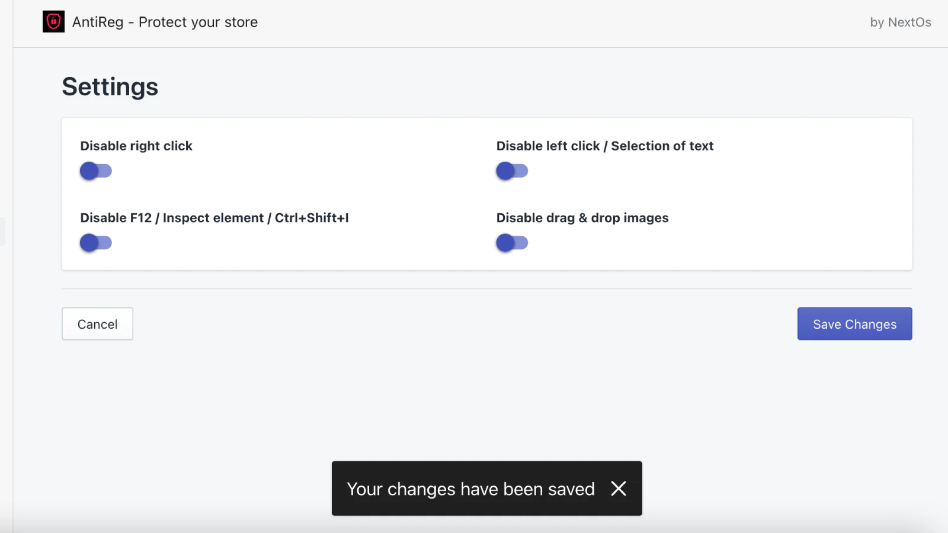Turn off Disable left click switch

click(x=512, y=171)
